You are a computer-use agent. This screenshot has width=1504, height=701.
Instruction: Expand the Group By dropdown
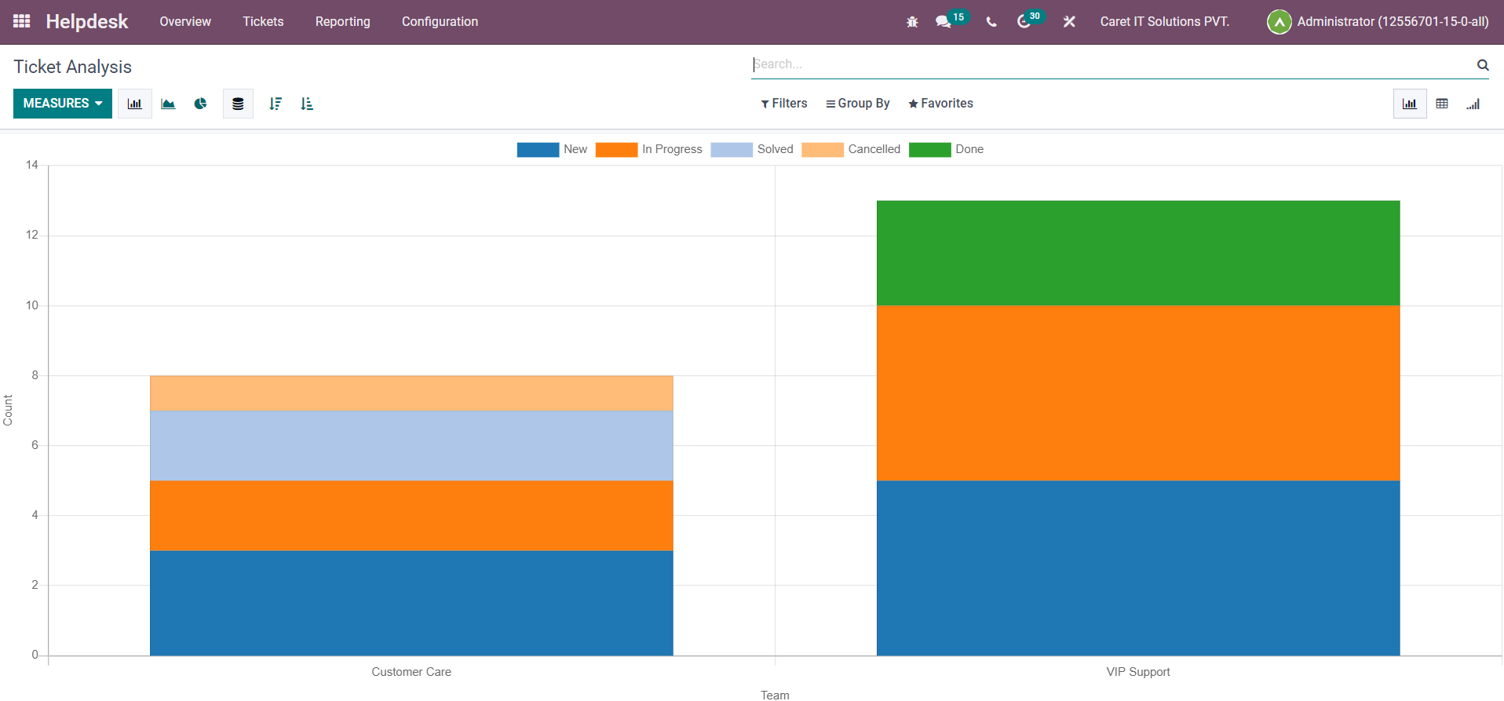[x=858, y=104]
